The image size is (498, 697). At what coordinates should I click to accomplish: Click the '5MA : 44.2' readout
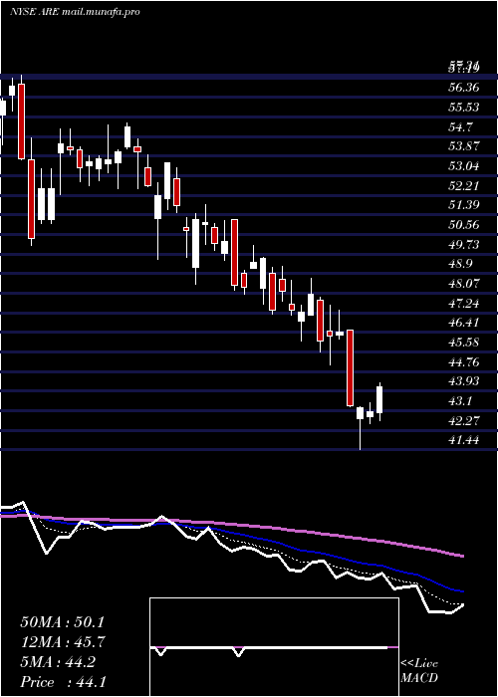58,662
